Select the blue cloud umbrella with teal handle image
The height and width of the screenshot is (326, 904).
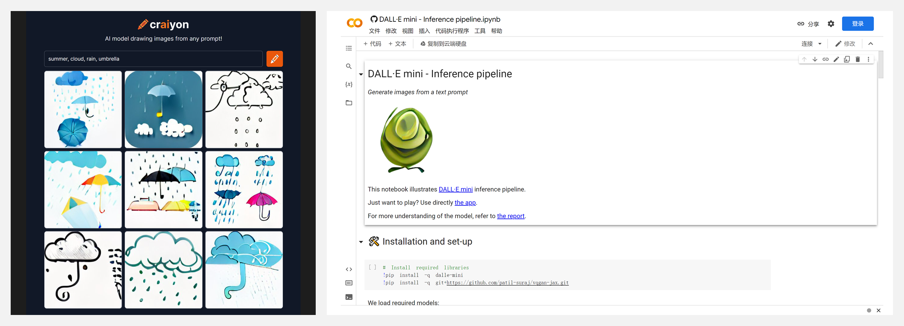tap(244, 270)
